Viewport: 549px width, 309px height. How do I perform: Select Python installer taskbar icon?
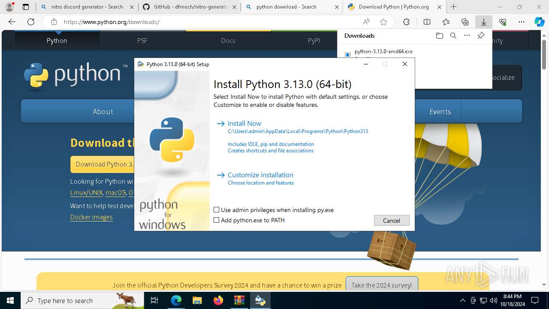click(x=260, y=300)
